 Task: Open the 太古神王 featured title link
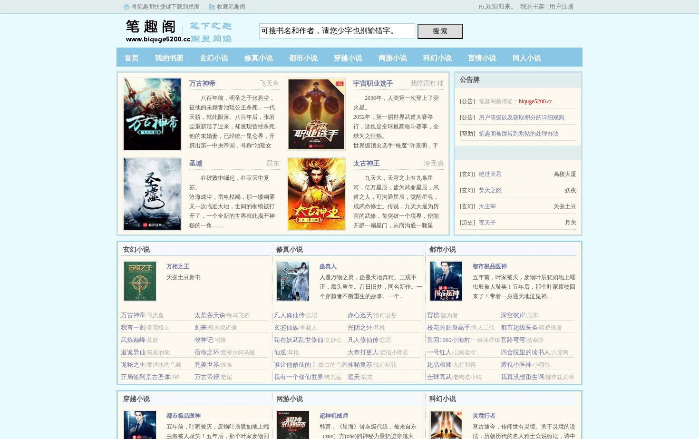coord(367,163)
